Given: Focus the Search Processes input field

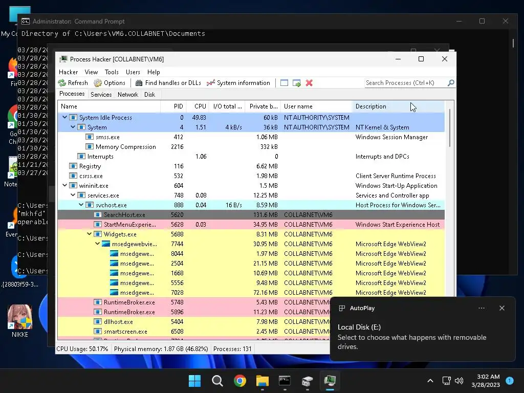Looking at the screenshot, I should tap(406, 83).
